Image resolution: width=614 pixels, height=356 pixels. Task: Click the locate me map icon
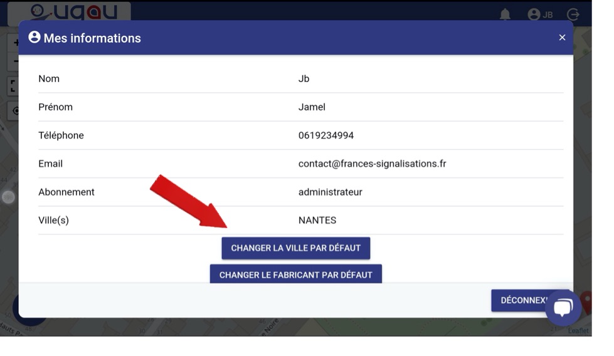pos(15,111)
